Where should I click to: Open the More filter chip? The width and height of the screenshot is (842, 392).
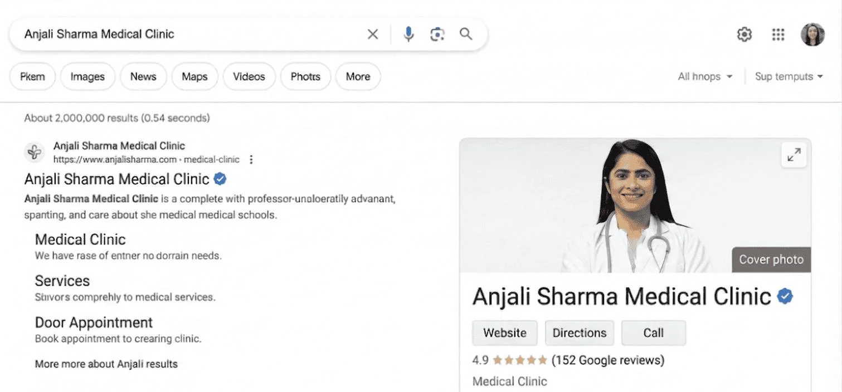tap(358, 77)
